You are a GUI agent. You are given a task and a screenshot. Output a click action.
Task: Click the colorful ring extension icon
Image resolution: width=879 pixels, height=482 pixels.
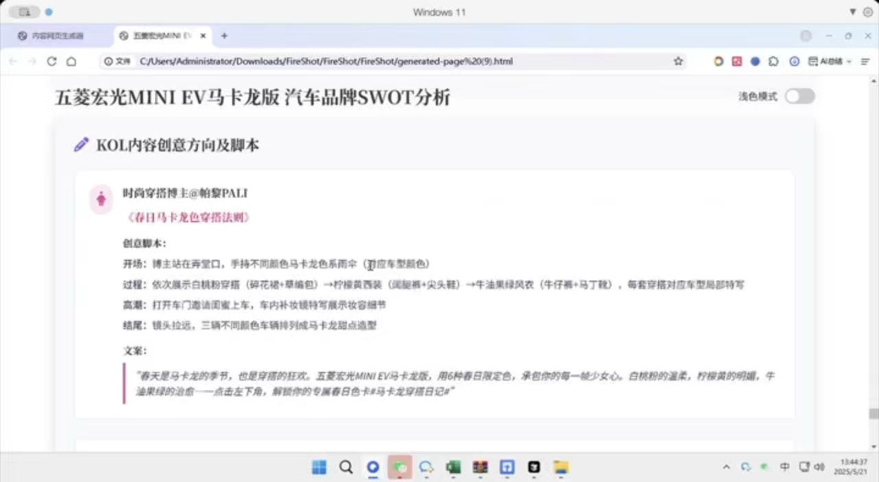tap(718, 61)
